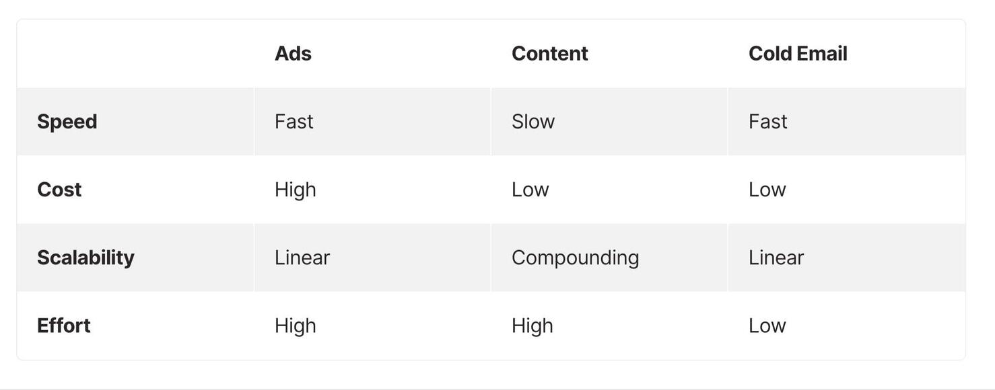Select the Speed row label
Screen dimensions: 995x390
click(x=67, y=122)
